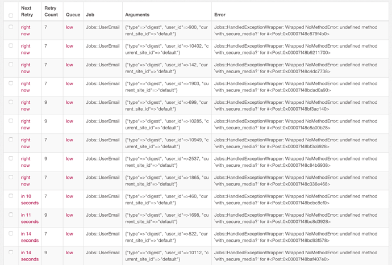Click the 'Retry Count' column header
This screenshot has height=265, width=392.
click(x=51, y=11)
